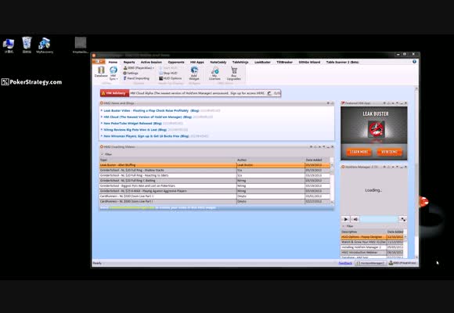The width and height of the screenshot is (454, 313).
Task: Click the Feedback link in status bar
Action: coord(345,263)
